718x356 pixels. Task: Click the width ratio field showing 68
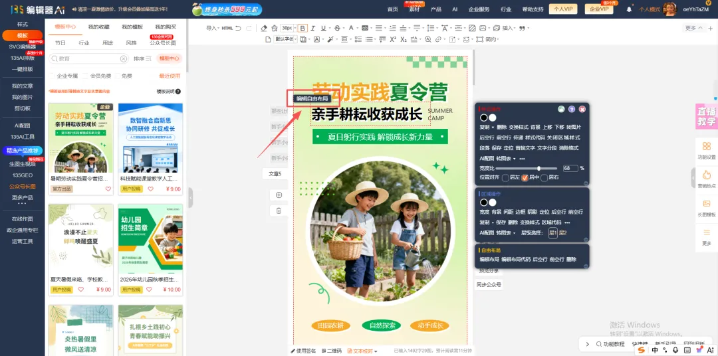570,169
